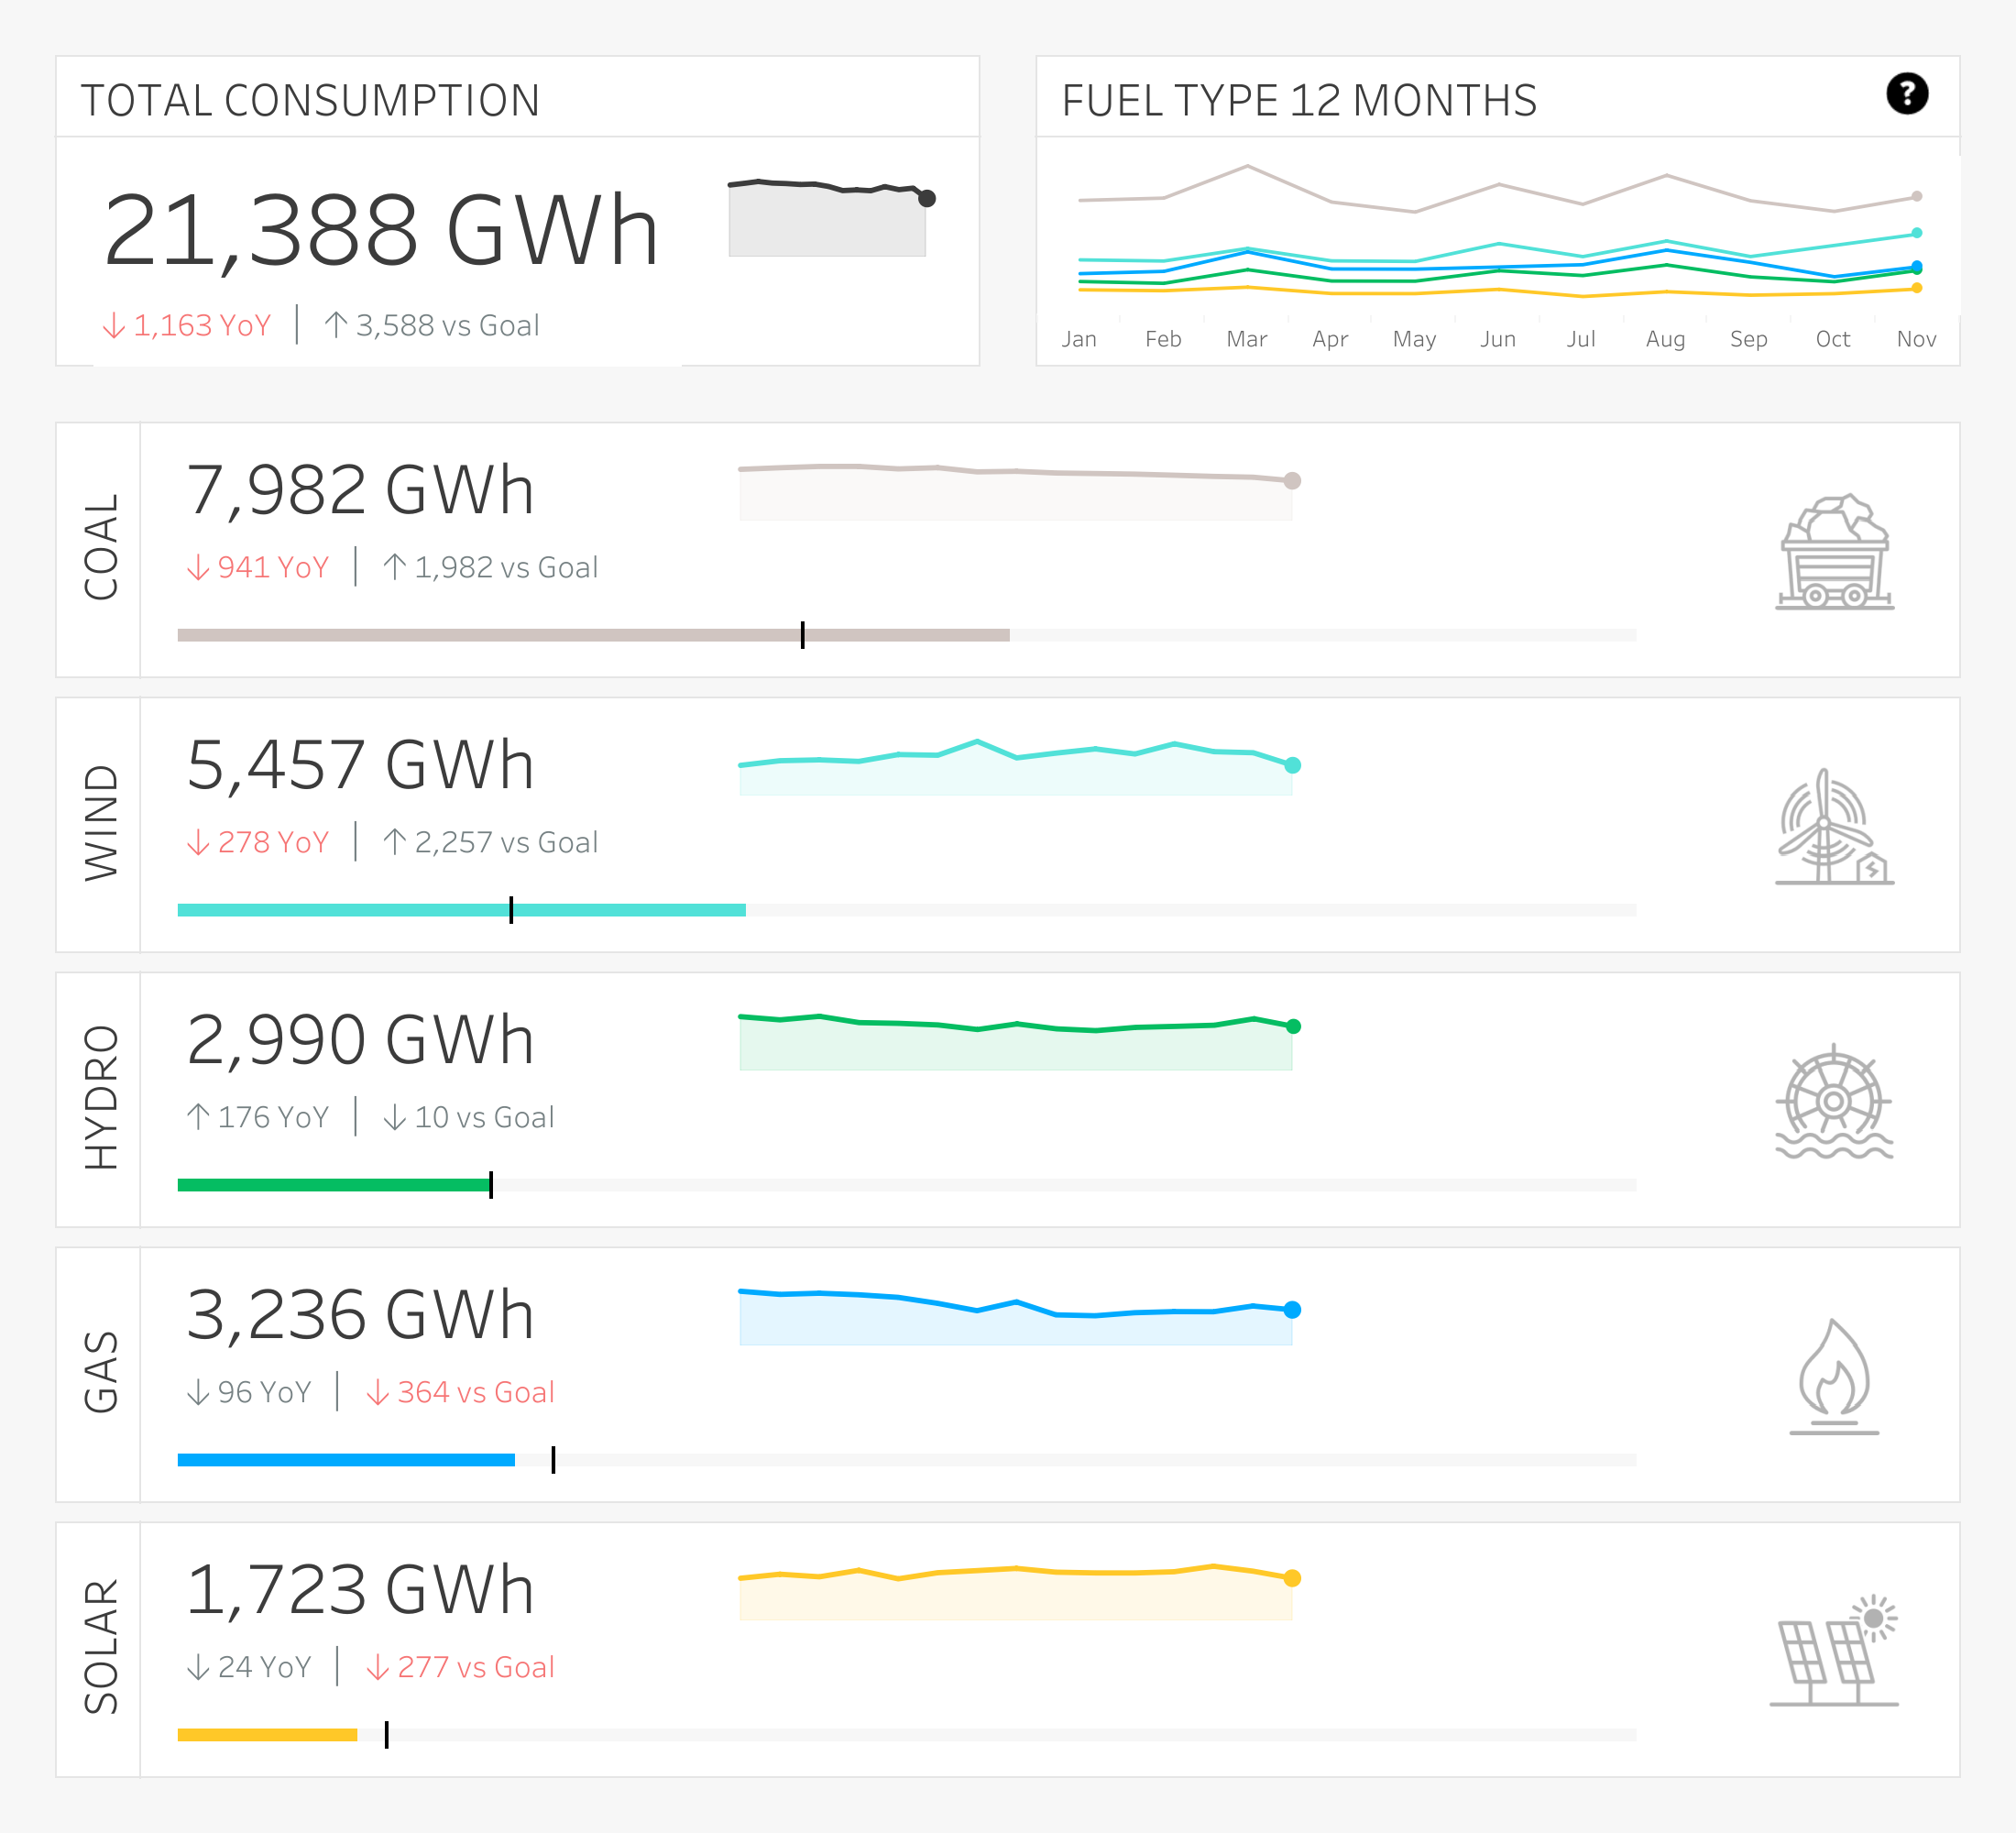Click the solar progress bar
2016x1833 pixels.
(x=907, y=1735)
